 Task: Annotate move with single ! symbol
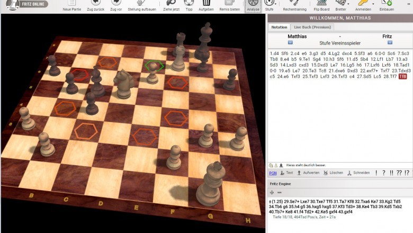click(376, 173)
